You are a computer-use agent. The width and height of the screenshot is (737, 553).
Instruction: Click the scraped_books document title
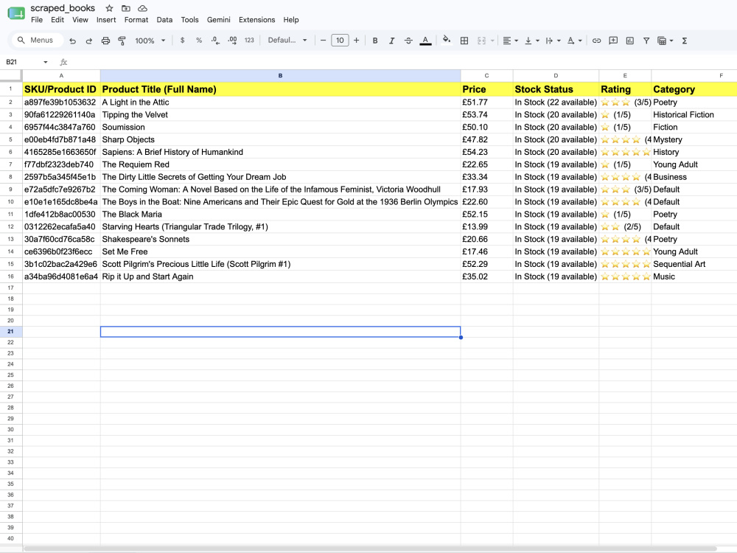coord(63,8)
